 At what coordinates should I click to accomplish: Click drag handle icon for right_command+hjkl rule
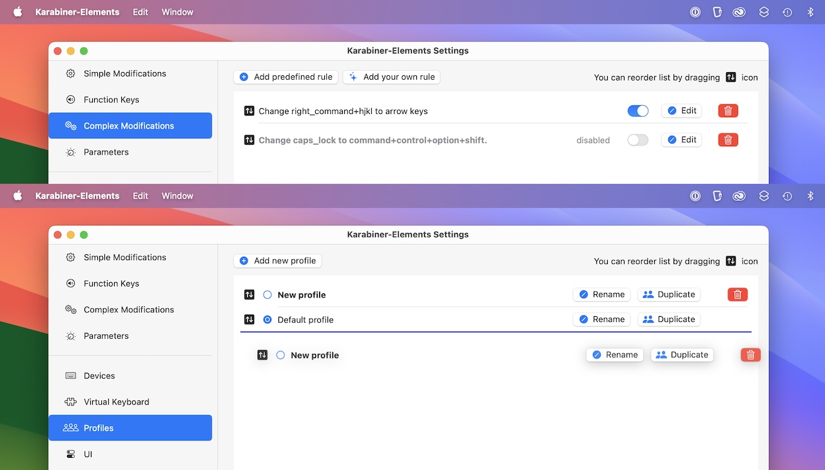249,111
